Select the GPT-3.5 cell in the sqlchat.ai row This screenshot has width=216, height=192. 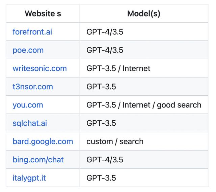click(x=101, y=123)
